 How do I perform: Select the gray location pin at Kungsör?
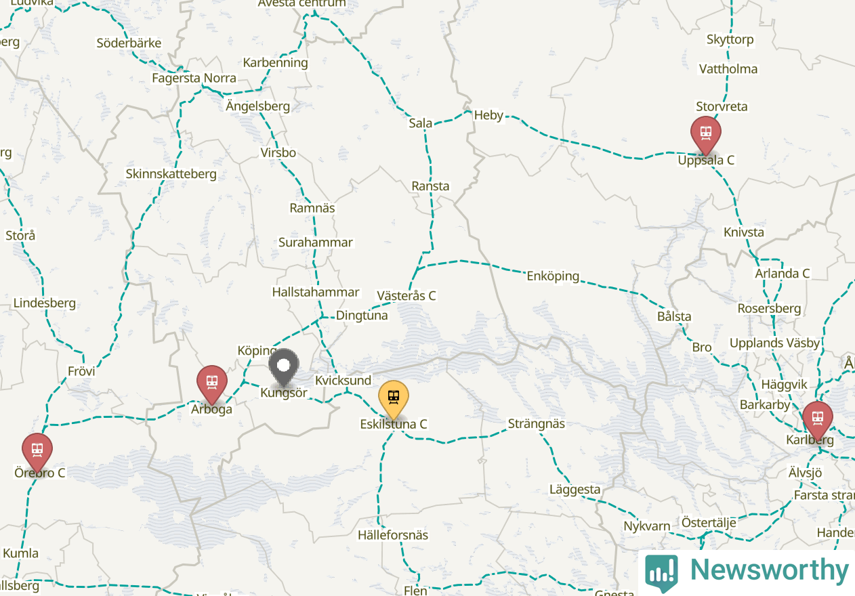pyautogui.click(x=284, y=367)
